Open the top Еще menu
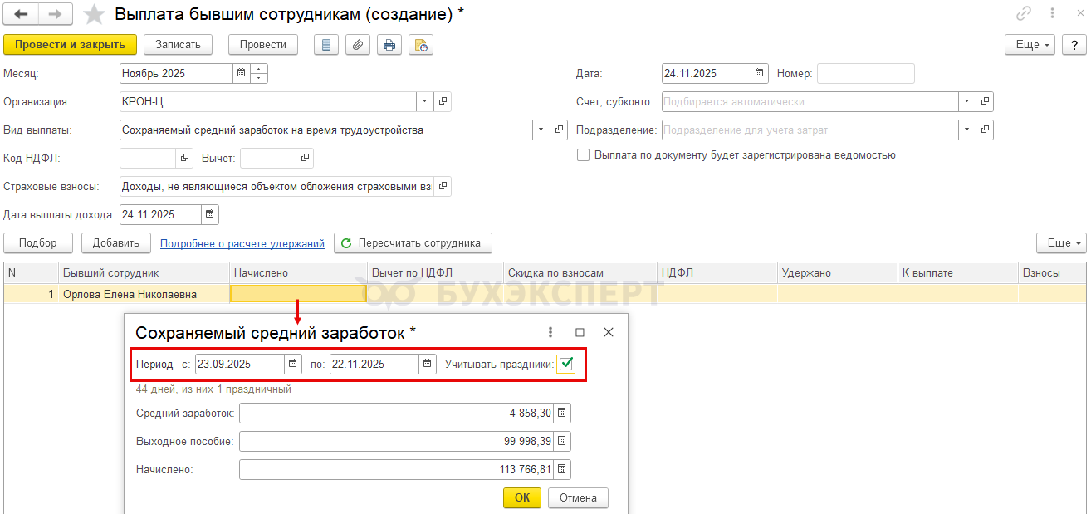The image size is (1091, 514). pyautogui.click(x=1030, y=45)
